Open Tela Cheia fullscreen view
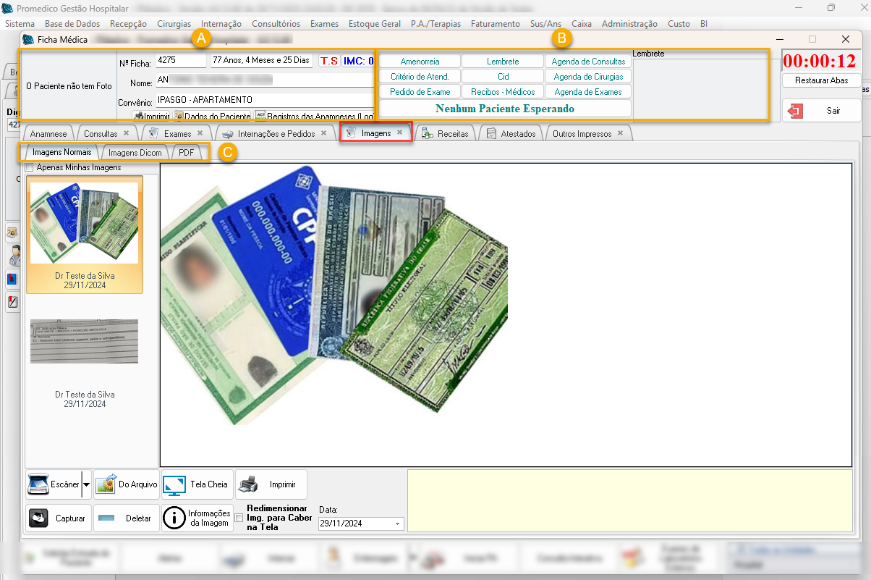Image resolution: width=871 pixels, height=580 pixels. pos(174,484)
